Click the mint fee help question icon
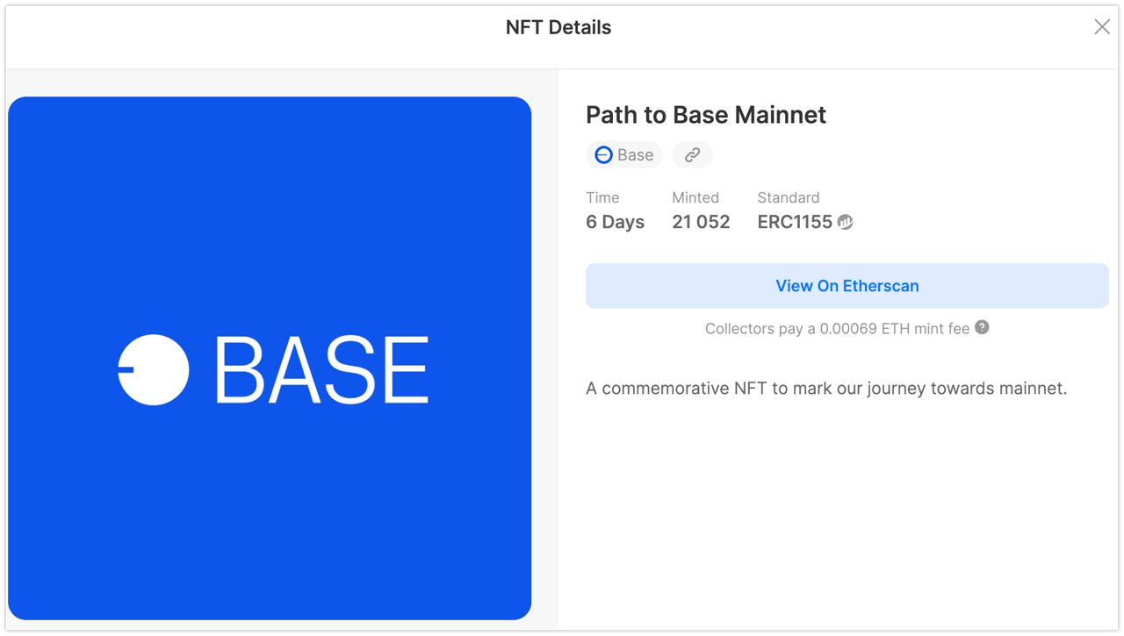Image resolution: width=1124 pixels, height=636 pixels. [x=983, y=327]
